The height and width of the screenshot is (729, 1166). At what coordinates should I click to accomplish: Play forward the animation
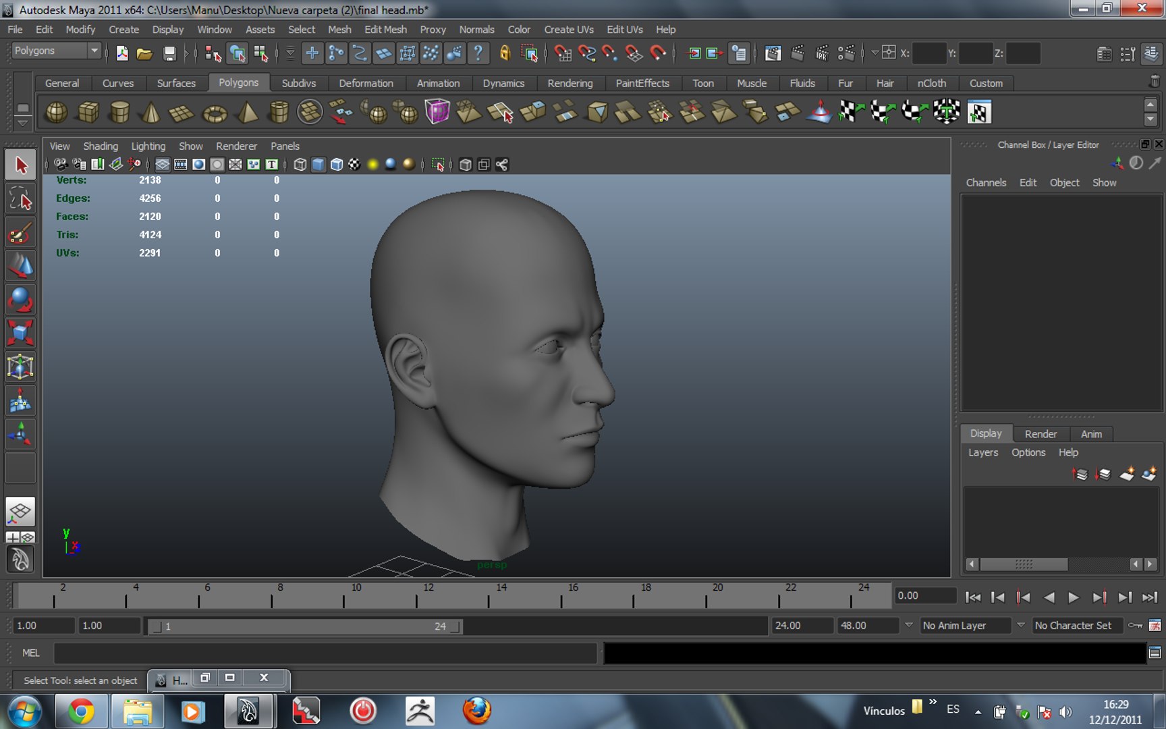click(x=1073, y=597)
